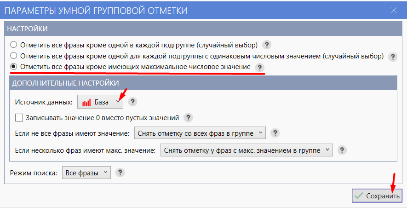
Task: Open the Режим поиска dropdown
Action: click(86, 173)
